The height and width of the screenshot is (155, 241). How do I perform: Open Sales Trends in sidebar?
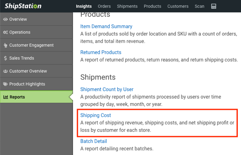pyautogui.click(x=37, y=58)
